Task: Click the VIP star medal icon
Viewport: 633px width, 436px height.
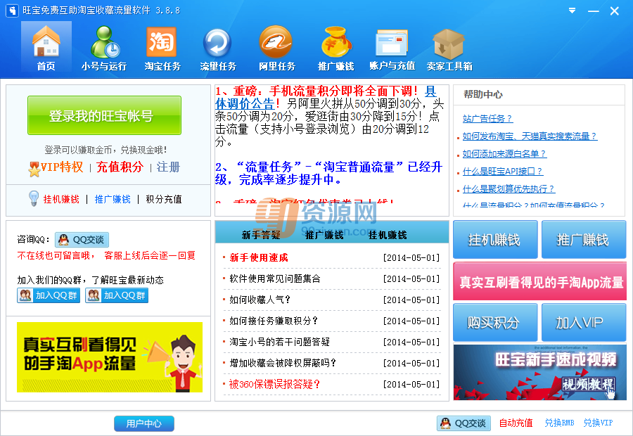Action: pyautogui.click(x=34, y=169)
